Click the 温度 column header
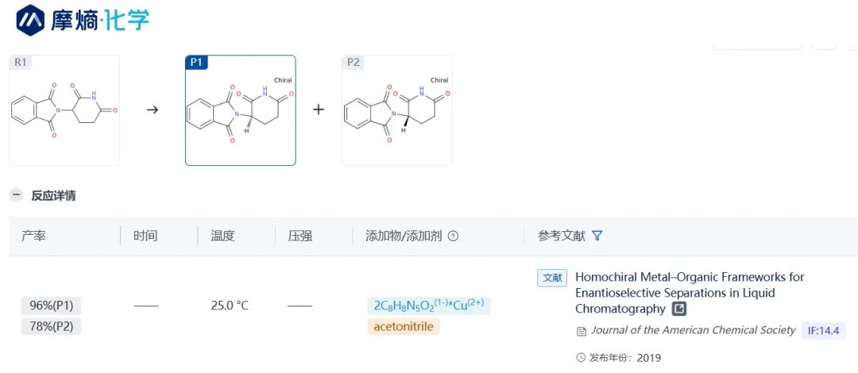858x373 pixels. pyautogui.click(x=222, y=236)
